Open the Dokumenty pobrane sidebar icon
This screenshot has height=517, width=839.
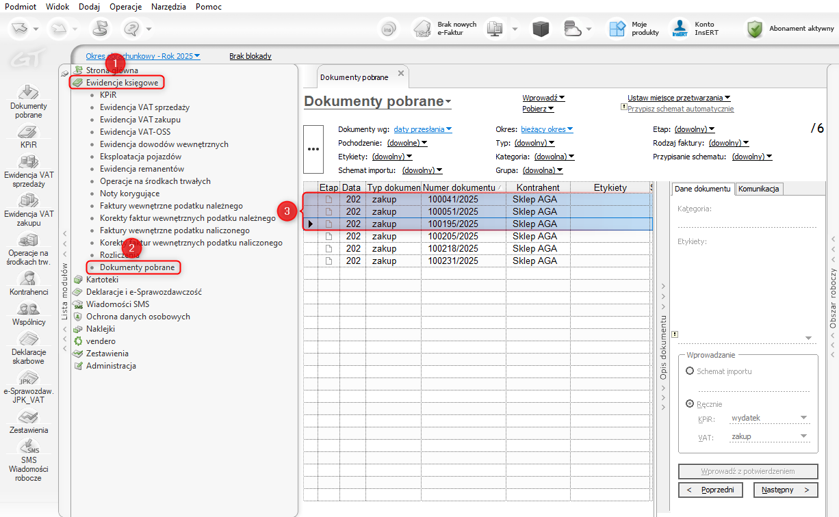pos(29,92)
